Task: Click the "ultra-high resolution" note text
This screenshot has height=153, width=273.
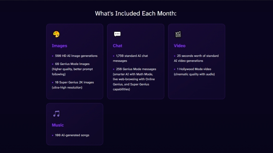Action: (67, 87)
